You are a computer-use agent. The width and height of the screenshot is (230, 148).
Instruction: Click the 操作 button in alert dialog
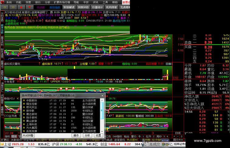(x=76, y=135)
